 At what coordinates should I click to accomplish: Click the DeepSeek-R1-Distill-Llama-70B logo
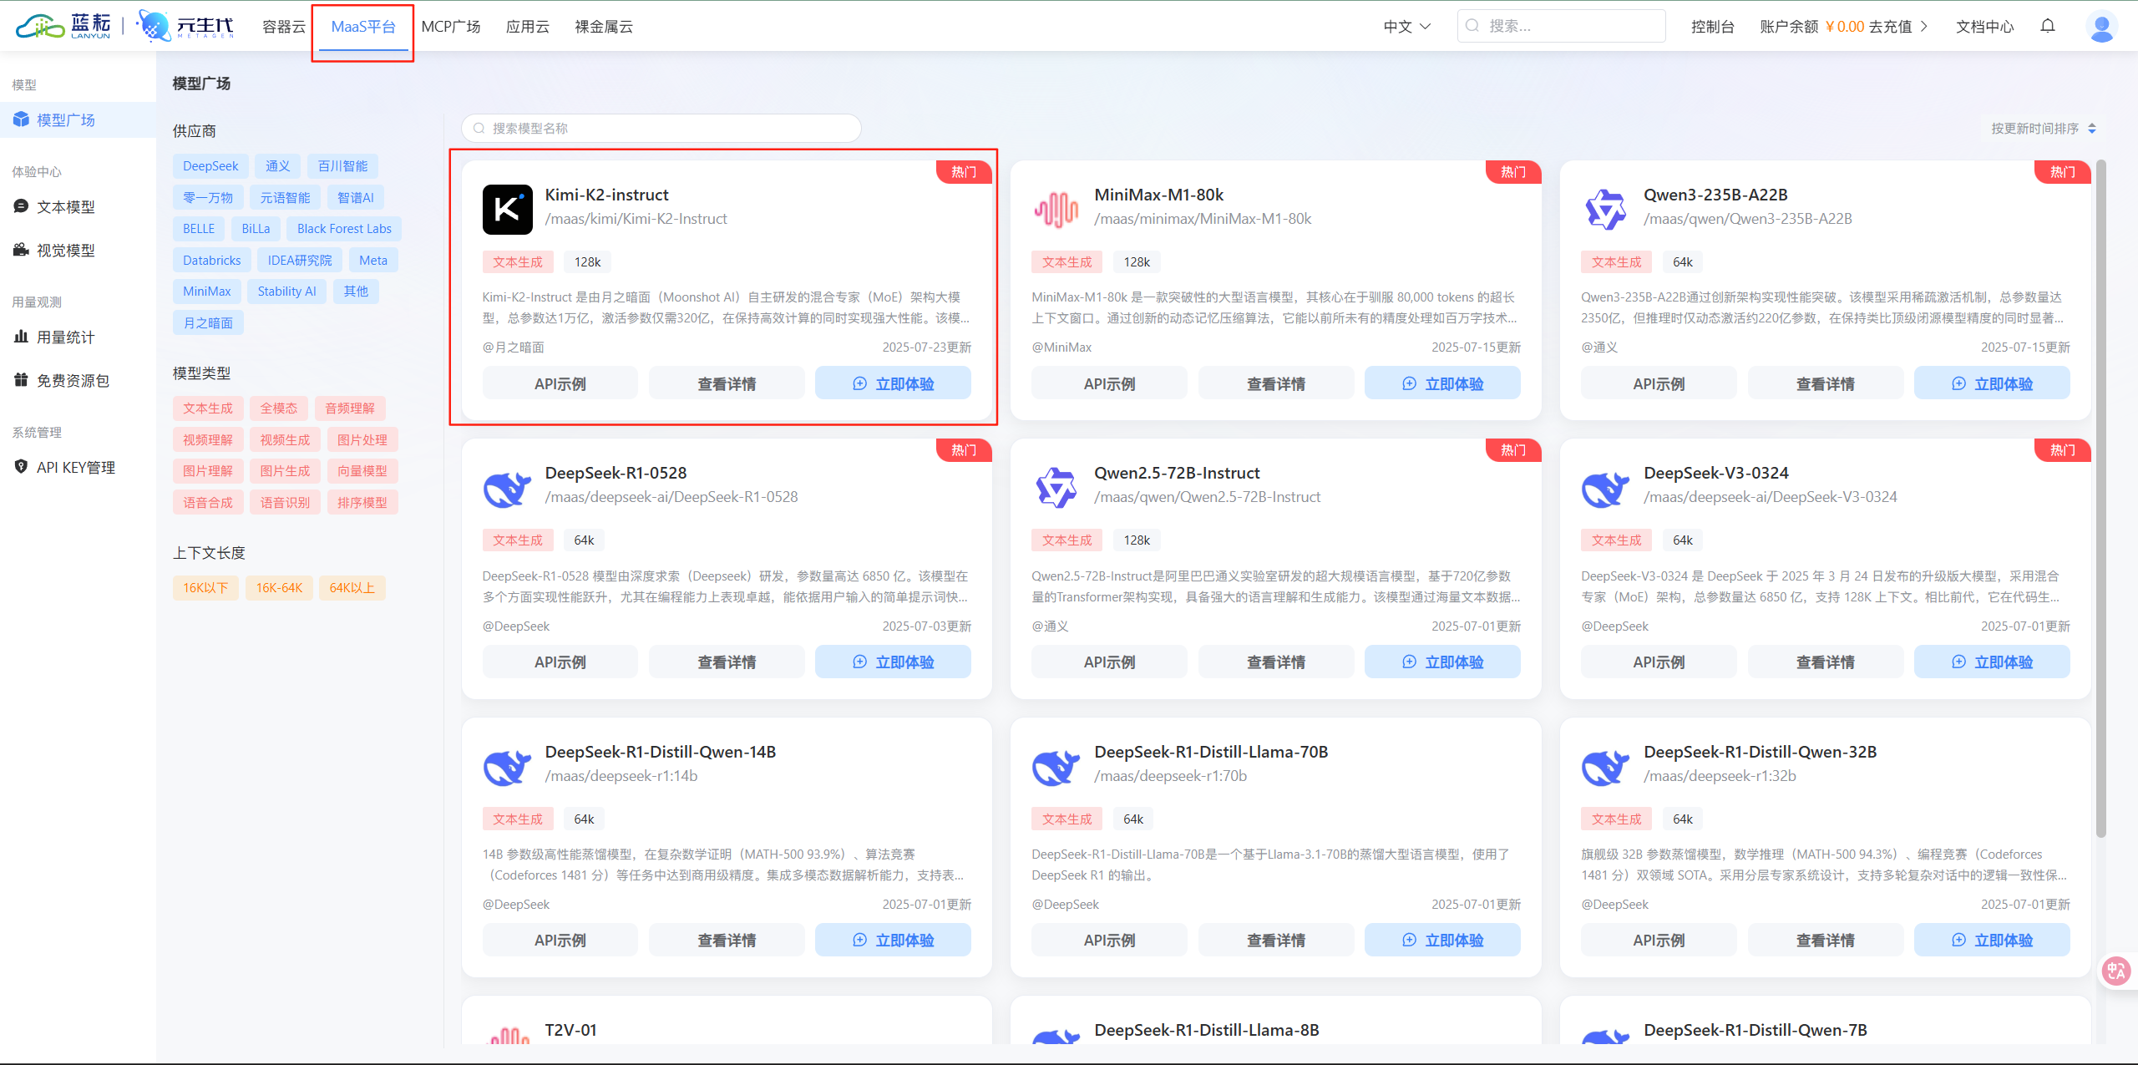pyautogui.click(x=1056, y=767)
